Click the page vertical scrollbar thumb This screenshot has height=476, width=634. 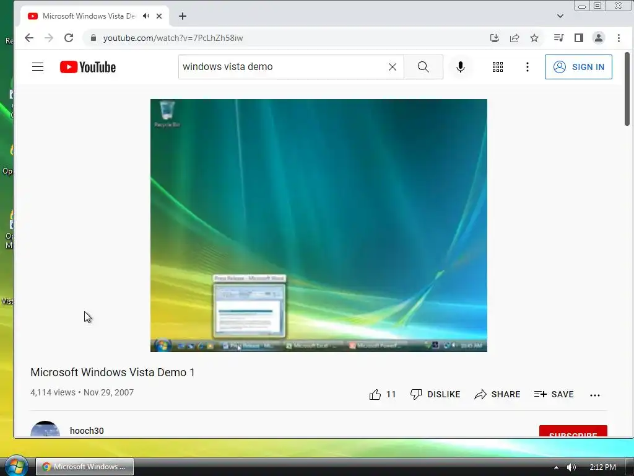[x=627, y=89]
